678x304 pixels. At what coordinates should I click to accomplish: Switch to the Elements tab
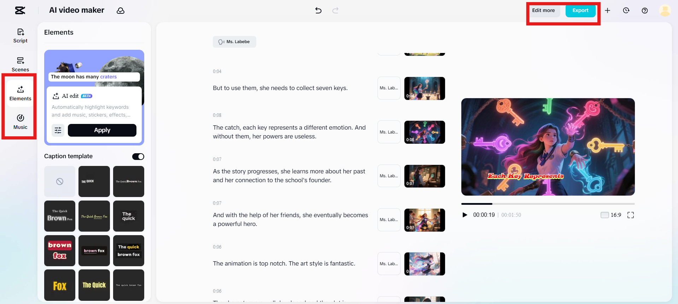point(21,94)
